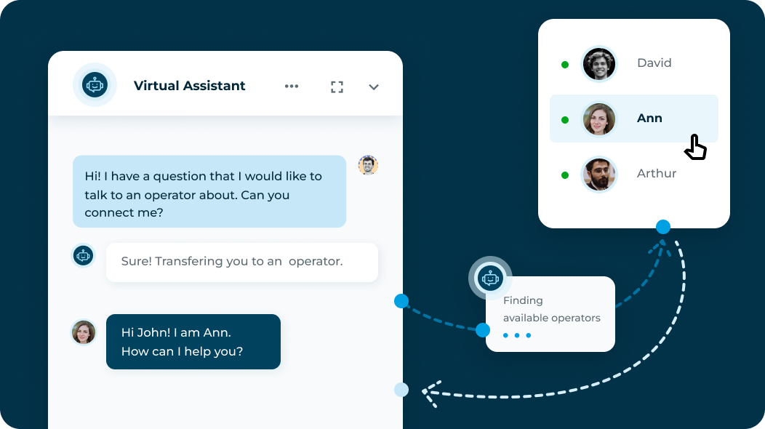This screenshot has width=765, height=429.
Task: Click the bot icon above Finding available operators
Action: (x=490, y=278)
